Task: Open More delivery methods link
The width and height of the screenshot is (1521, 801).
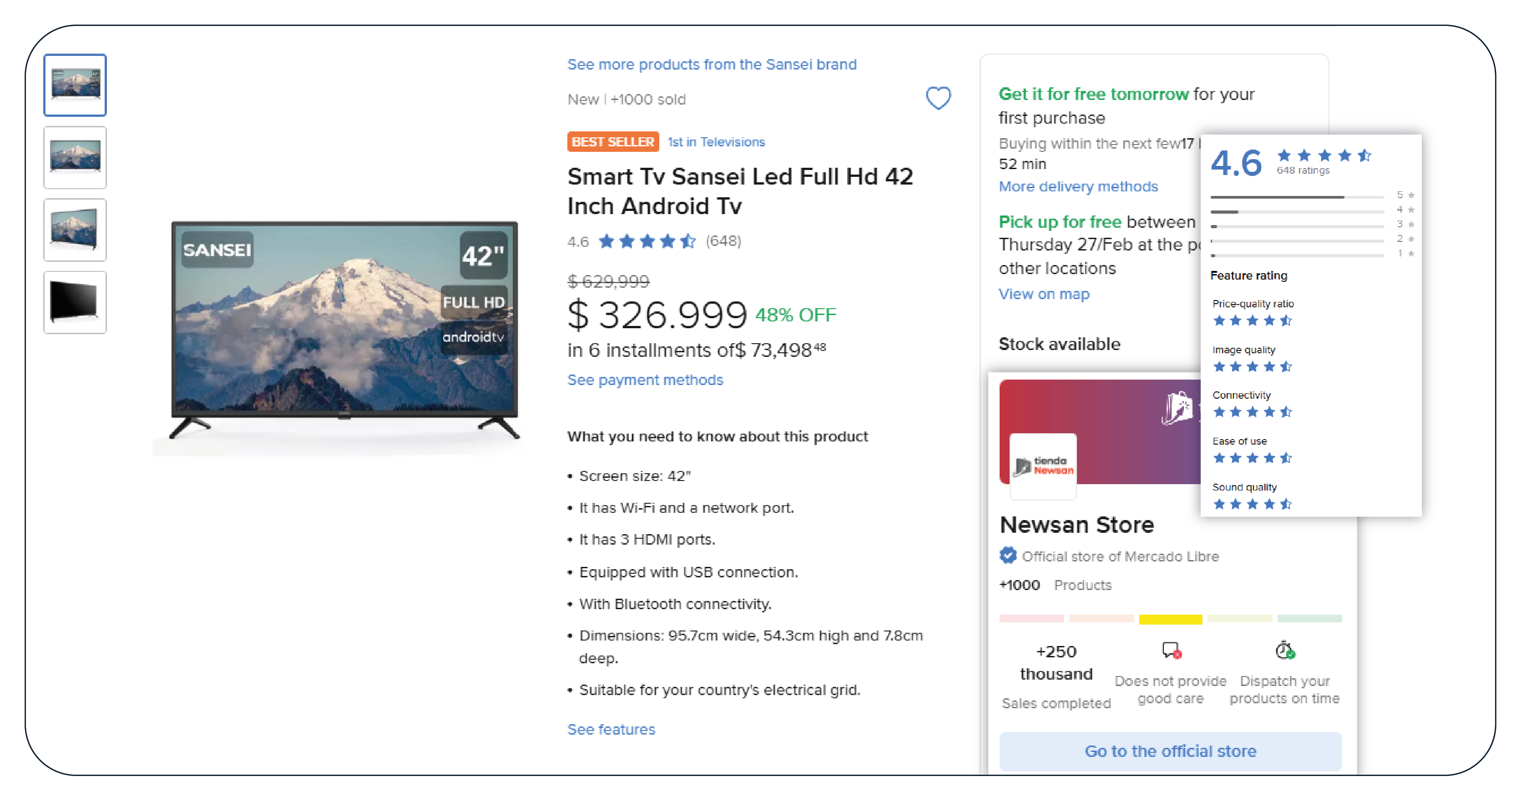Action: [1078, 186]
